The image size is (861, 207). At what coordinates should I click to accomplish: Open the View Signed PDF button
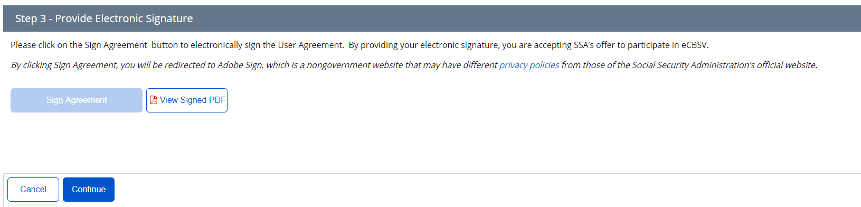point(187,100)
